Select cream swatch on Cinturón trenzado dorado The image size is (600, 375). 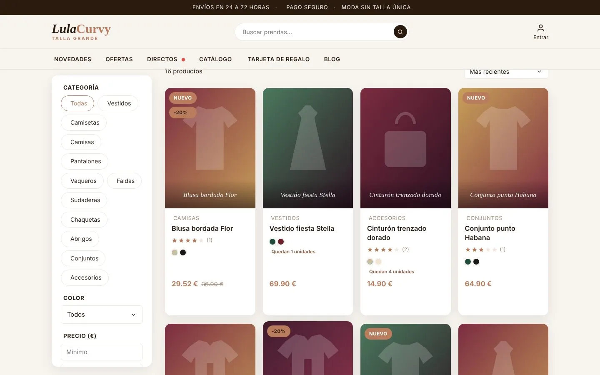[378, 262]
